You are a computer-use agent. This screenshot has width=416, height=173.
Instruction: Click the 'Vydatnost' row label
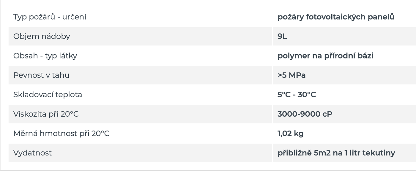coord(32,153)
